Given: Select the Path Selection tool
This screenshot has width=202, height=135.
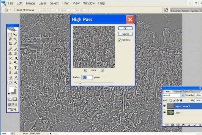Looking at the screenshot, I should 10,68.
